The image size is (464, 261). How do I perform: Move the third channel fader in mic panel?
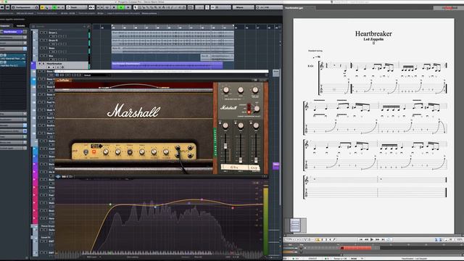256,160
